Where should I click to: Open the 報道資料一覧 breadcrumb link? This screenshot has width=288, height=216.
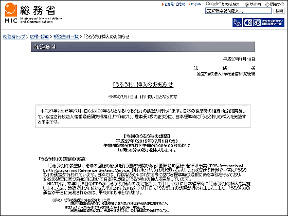[66, 36]
